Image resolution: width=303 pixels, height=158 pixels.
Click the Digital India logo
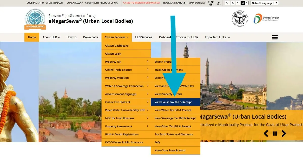click(x=266, y=19)
